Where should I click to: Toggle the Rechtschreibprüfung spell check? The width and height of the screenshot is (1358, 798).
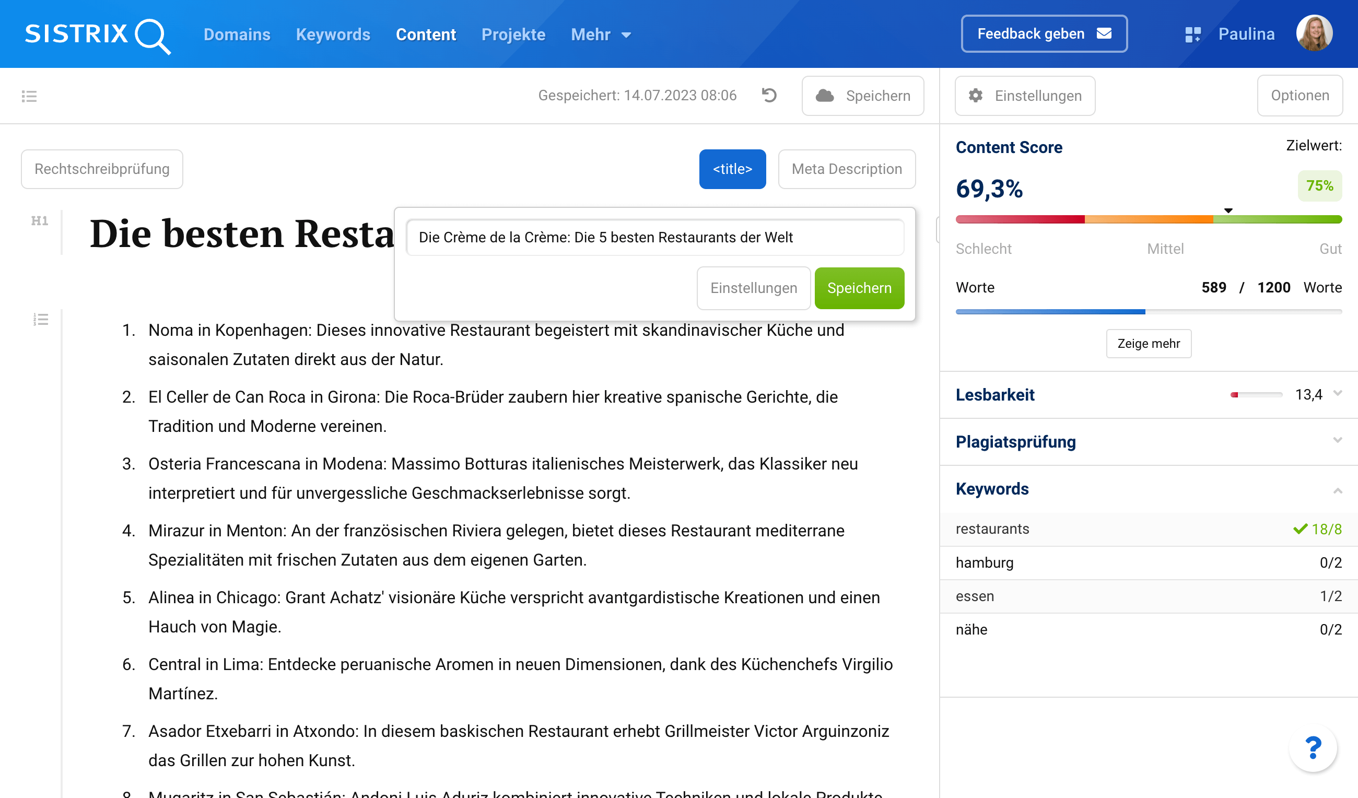pyautogui.click(x=102, y=169)
